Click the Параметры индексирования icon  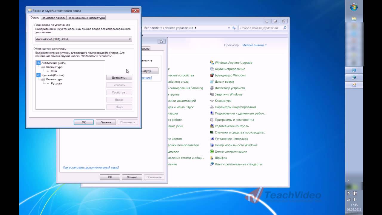click(212, 107)
